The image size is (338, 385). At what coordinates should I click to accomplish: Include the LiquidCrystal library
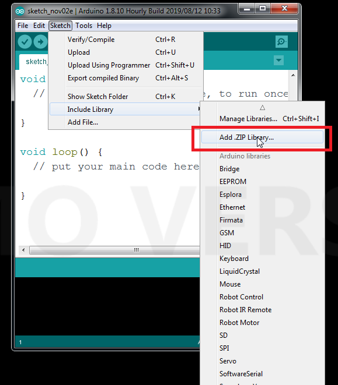(x=263, y=271)
